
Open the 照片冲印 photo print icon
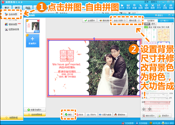click(168, 123)
